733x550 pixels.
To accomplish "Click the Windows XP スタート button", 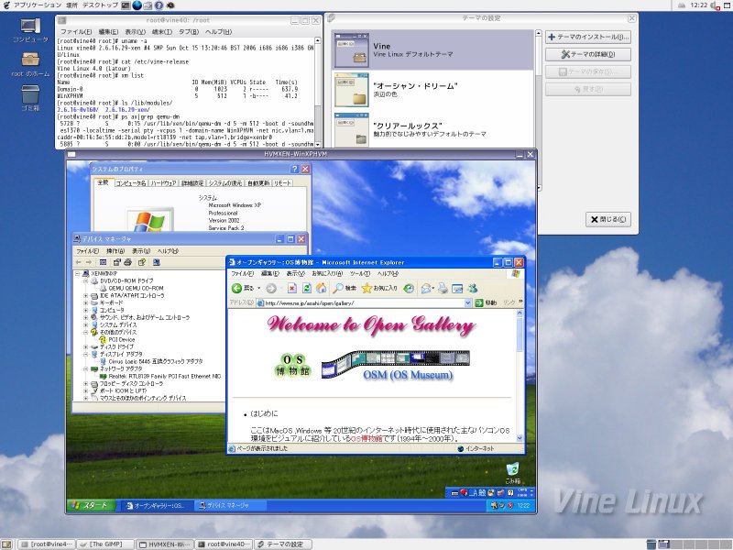I will (x=91, y=505).
